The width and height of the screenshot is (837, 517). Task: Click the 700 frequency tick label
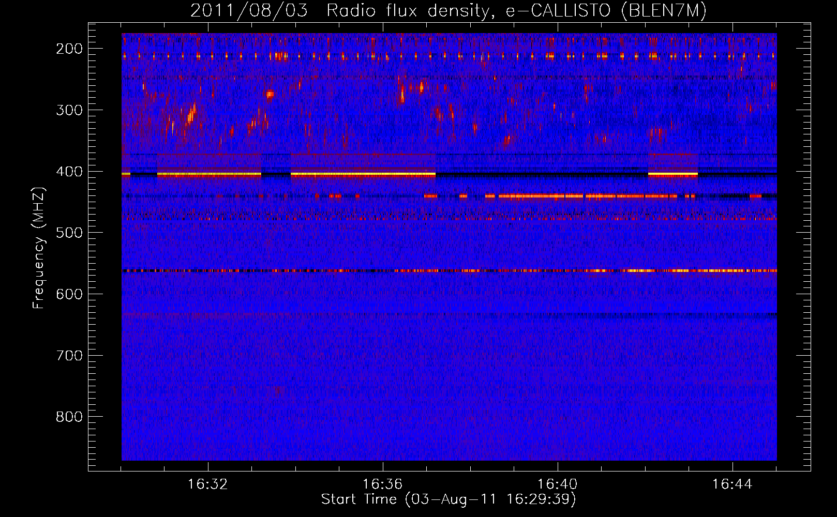[x=69, y=356]
